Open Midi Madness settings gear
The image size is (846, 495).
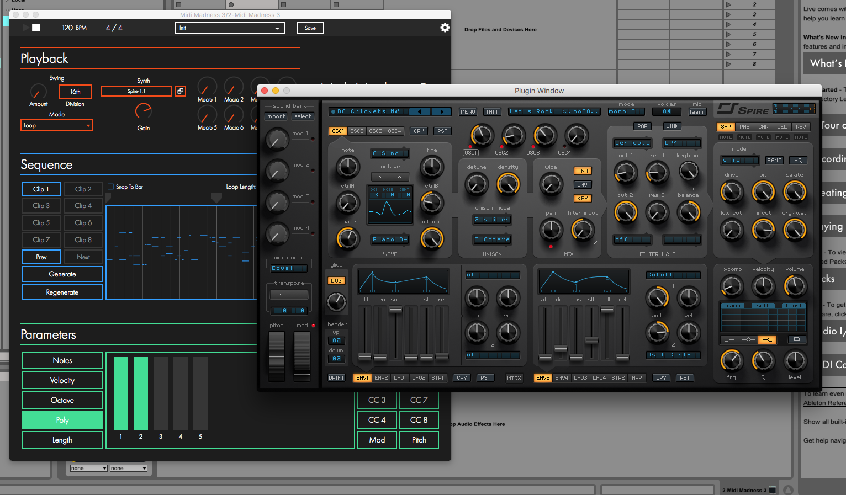pos(445,28)
